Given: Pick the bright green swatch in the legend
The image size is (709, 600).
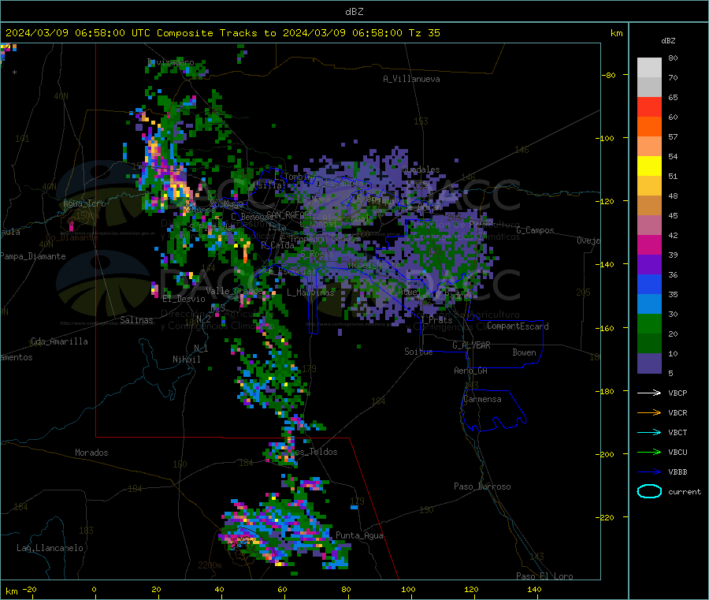Looking at the screenshot, I should click(649, 323).
